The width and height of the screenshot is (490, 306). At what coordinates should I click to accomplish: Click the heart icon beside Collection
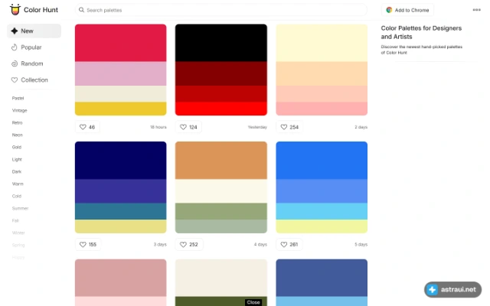click(x=15, y=80)
